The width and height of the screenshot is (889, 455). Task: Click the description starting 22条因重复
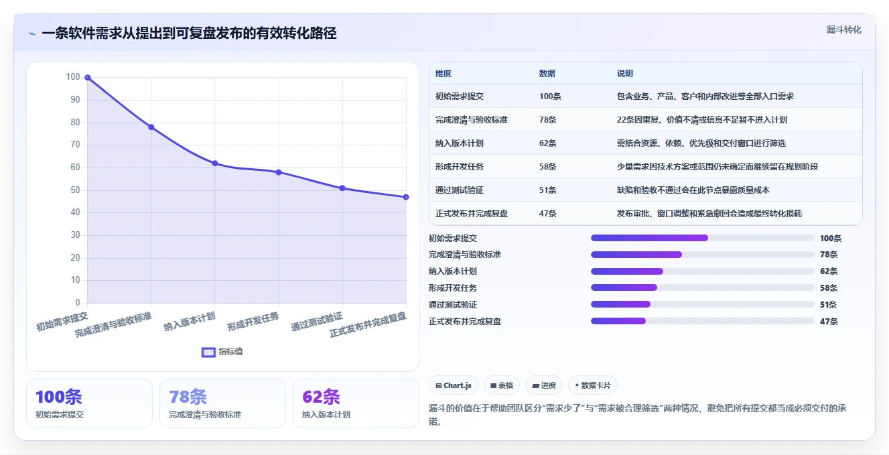pyautogui.click(x=702, y=120)
